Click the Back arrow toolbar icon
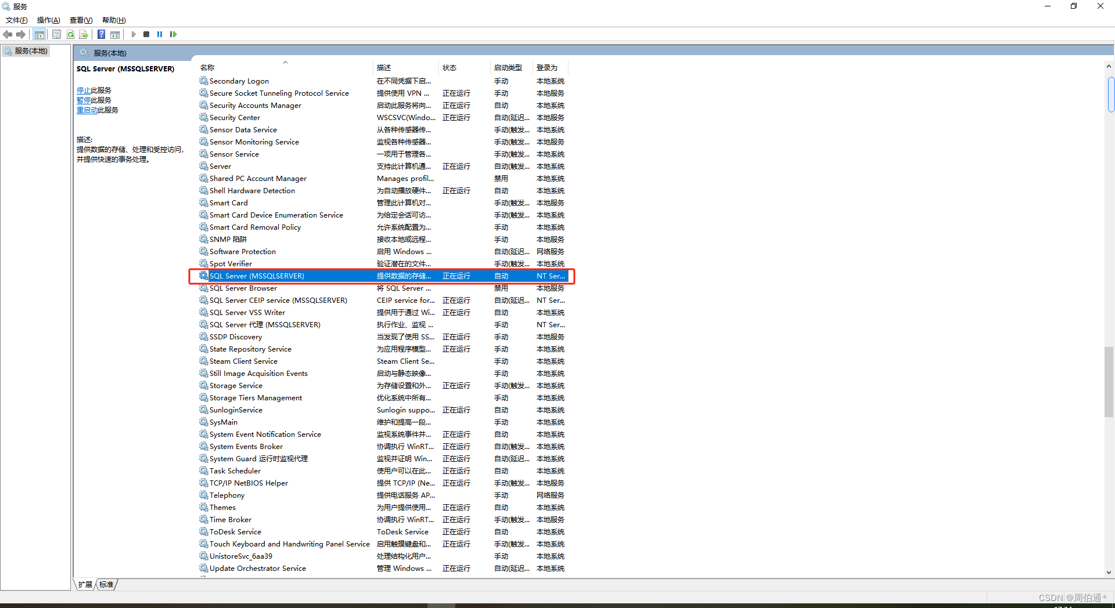This screenshot has width=1115, height=608. 8,34
